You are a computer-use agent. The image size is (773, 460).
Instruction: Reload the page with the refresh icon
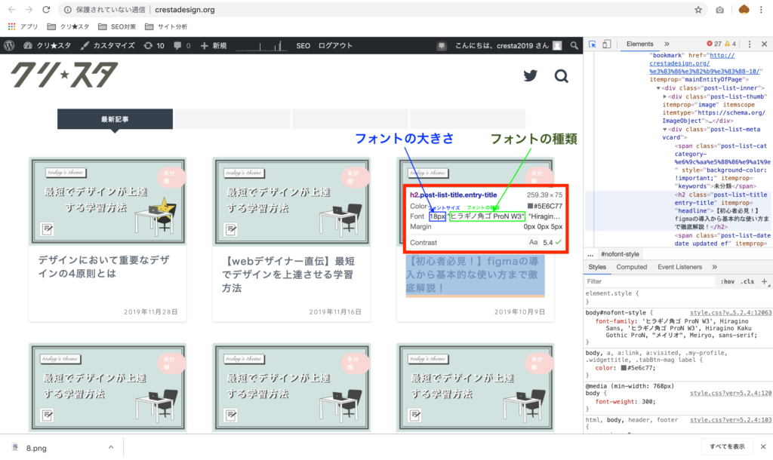pos(46,9)
